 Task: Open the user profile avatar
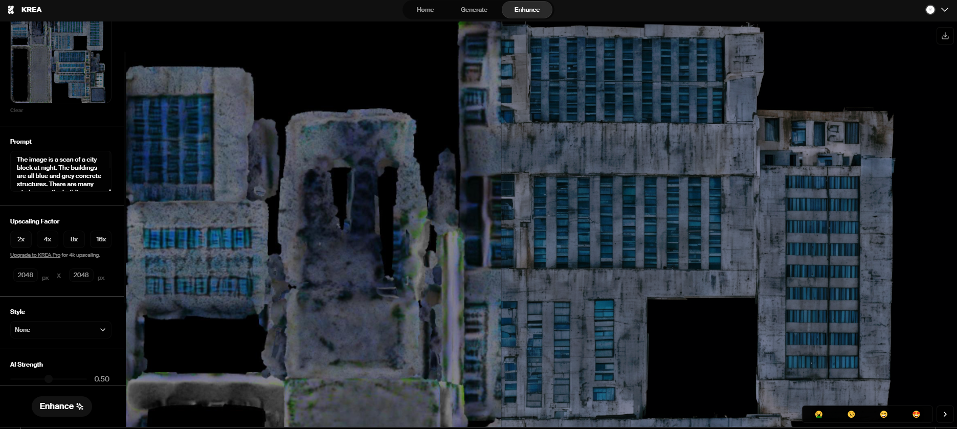click(930, 10)
